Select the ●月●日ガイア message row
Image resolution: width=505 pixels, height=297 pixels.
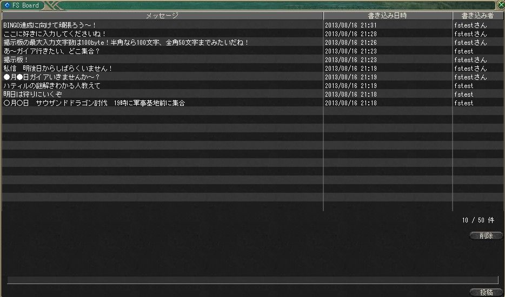click(252, 77)
